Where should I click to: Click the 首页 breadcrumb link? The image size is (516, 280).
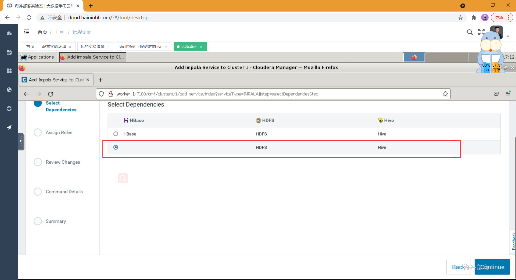click(x=42, y=32)
